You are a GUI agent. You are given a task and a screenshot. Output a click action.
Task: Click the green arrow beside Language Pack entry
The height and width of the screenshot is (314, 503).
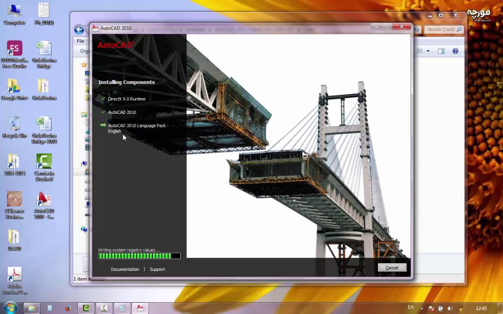103,125
